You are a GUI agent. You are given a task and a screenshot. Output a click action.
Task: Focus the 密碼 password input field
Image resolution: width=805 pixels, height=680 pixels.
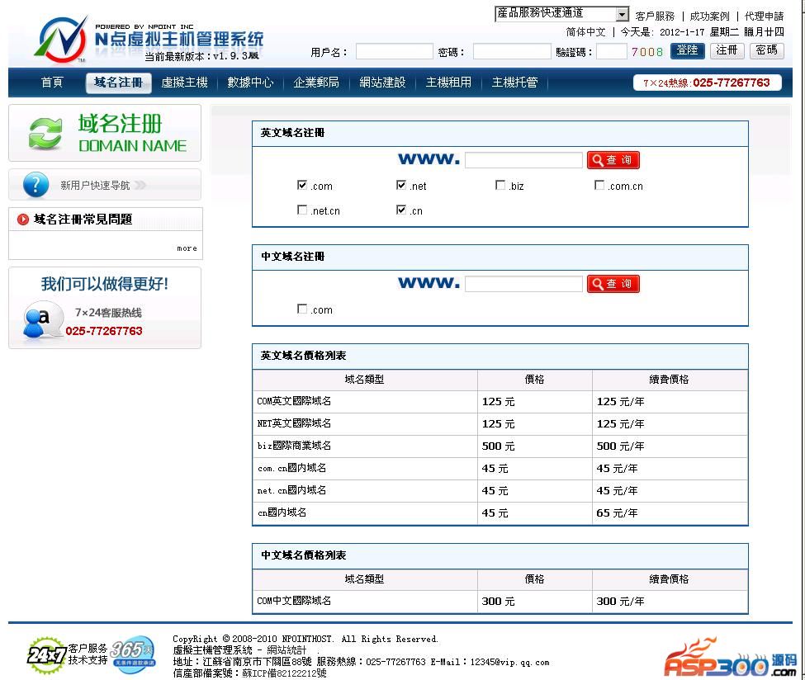(x=512, y=52)
